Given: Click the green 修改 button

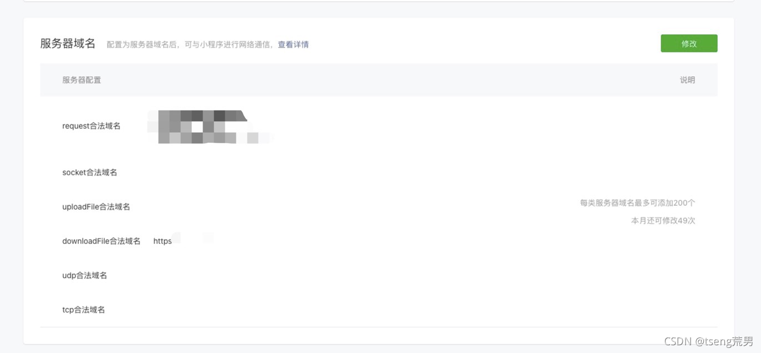Looking at the screenshot, I should (x=689, y=44).
